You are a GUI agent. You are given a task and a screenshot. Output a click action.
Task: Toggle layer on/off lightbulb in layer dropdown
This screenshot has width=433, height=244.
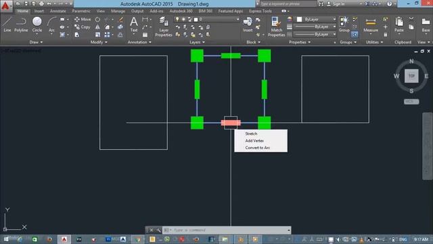click(177, 20)
